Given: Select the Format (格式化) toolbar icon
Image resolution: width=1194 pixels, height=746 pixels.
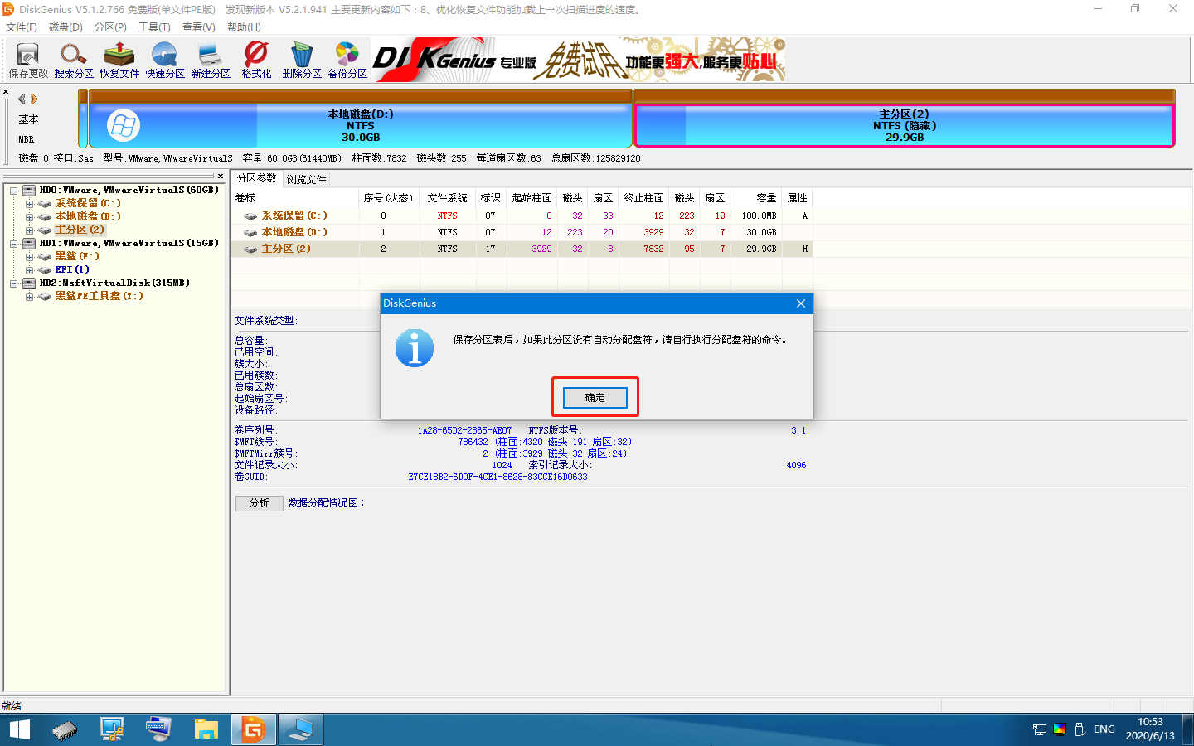Looking at the screenshot, I should [x=256, y=61].
